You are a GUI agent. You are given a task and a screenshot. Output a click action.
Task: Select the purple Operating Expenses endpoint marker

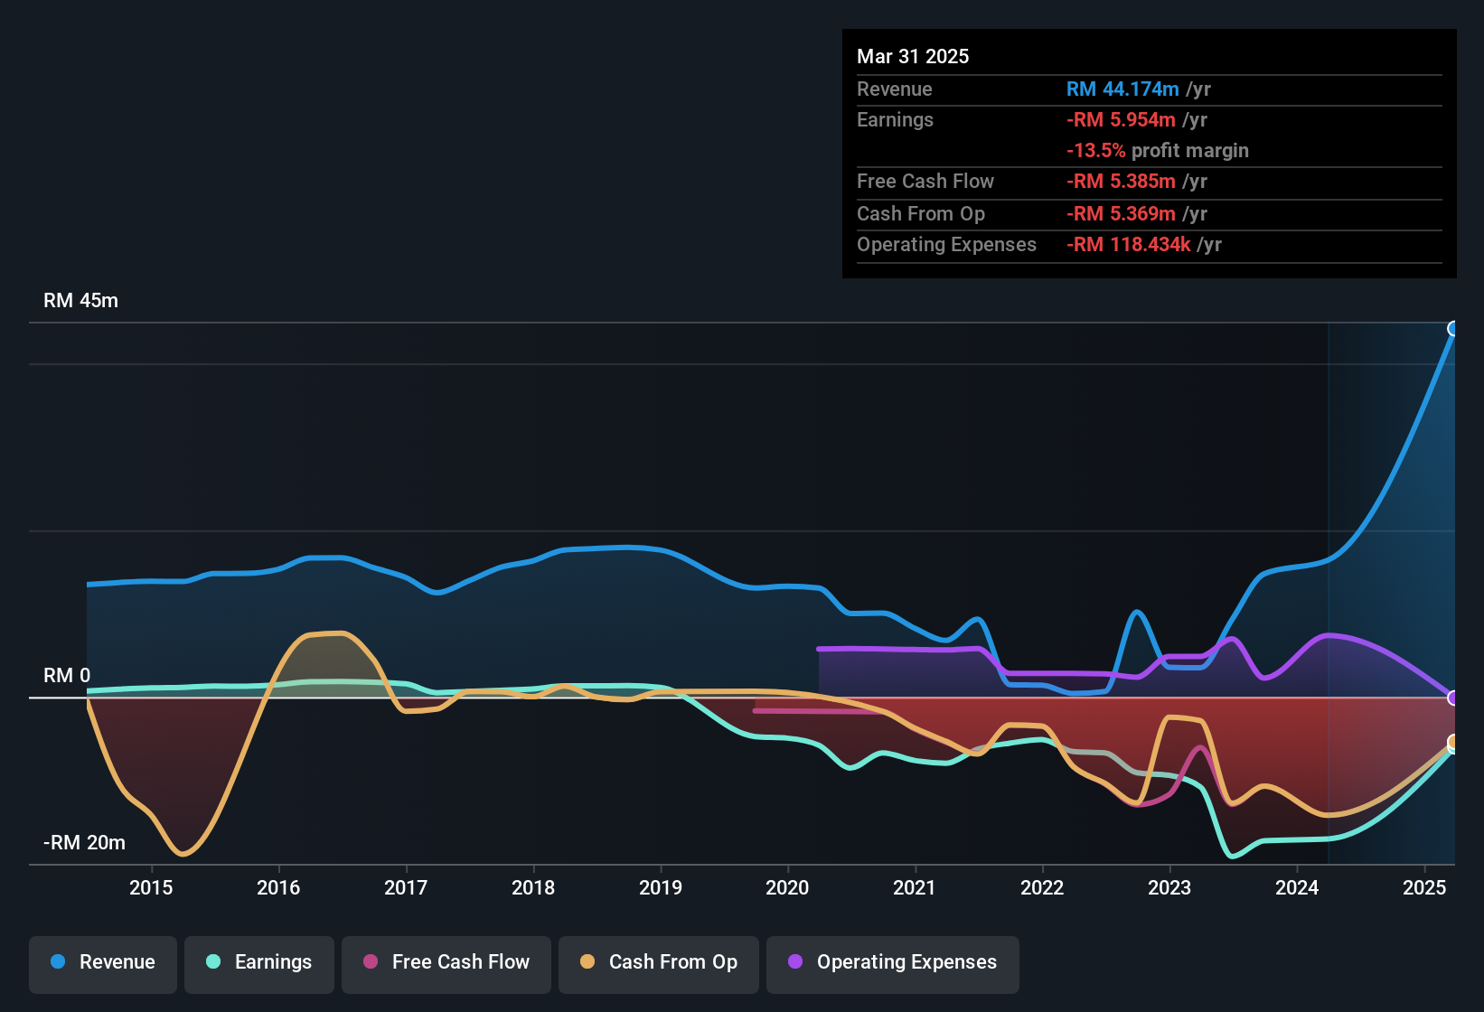(1453, 698)
